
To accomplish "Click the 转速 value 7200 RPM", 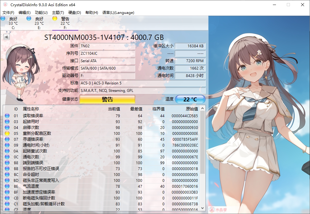I will (x=190, y=61).
